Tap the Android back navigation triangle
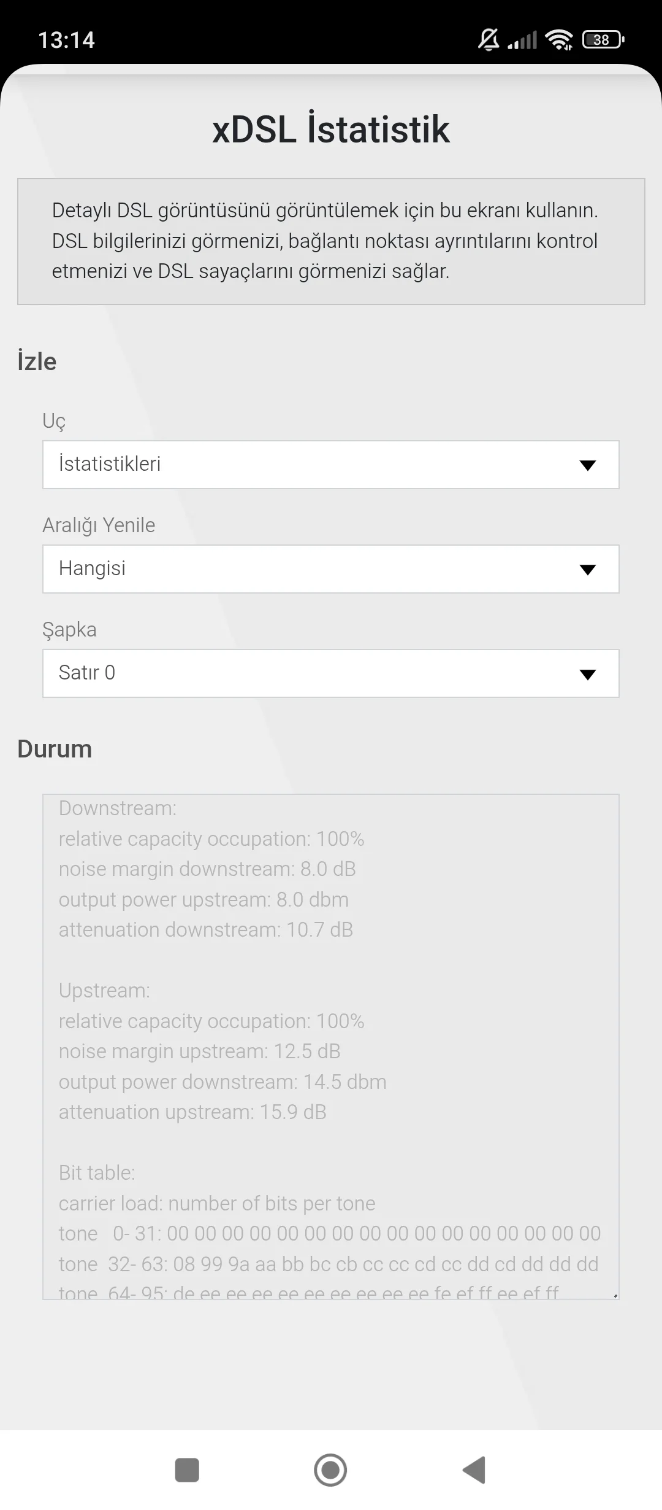Viewport: 662px width, 1510px height. pos(474,1470)
